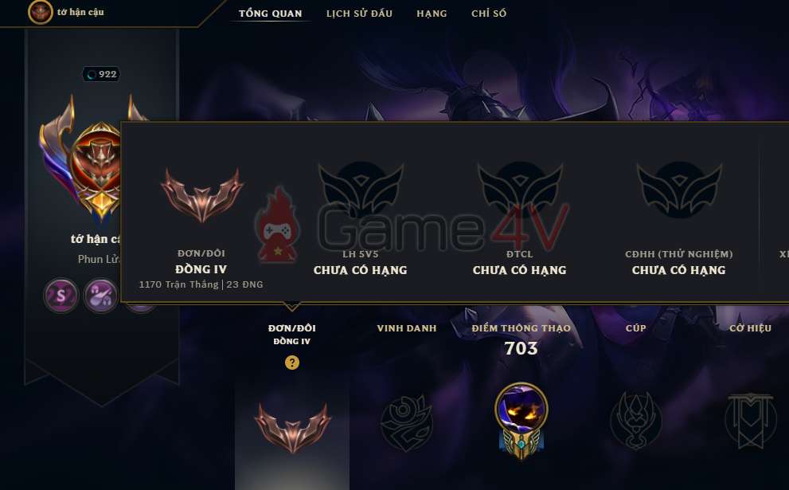Image resolution: width=789 pixels, height=490 pixels.
Task: Click the purple S challenge token
Action: (x=61, y=296)
